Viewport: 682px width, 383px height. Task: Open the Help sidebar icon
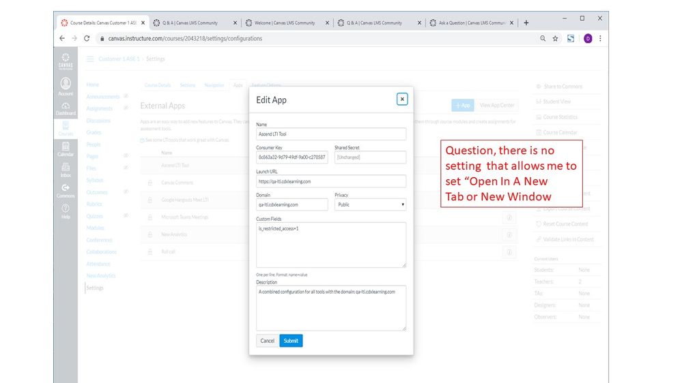(x=66, y=211)
